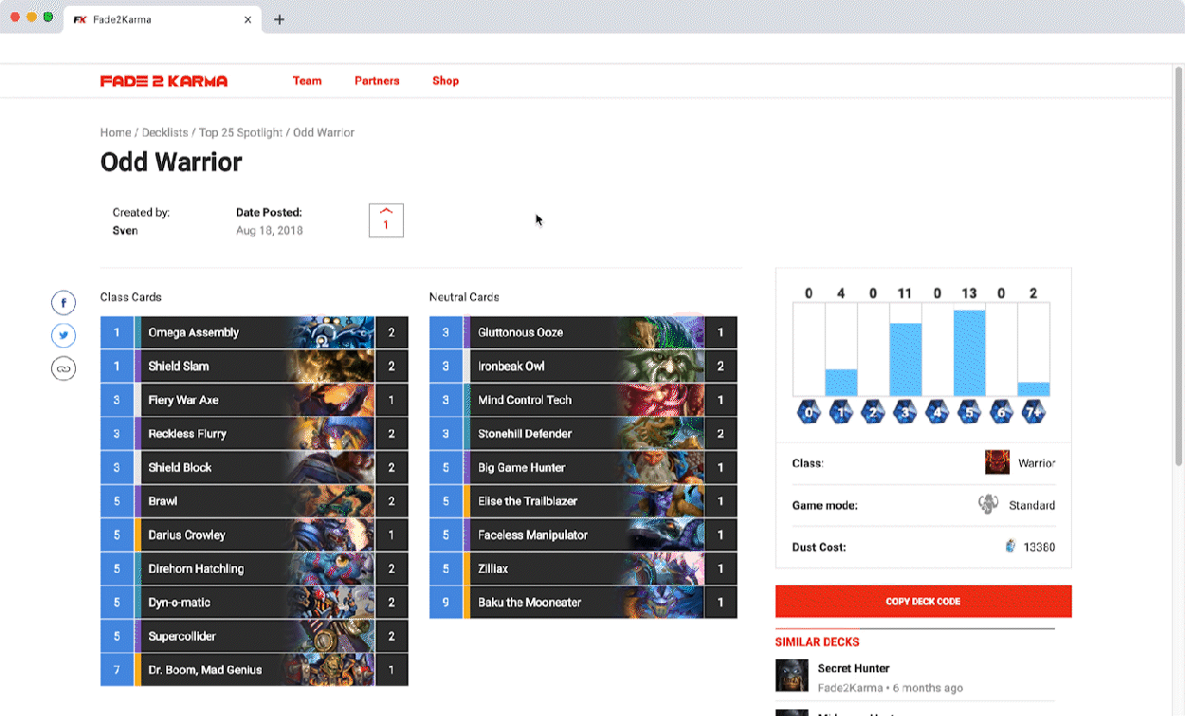Go to Decklists breadcrumb
This screenshot has height=716, width=1185.
pos(165,133)
